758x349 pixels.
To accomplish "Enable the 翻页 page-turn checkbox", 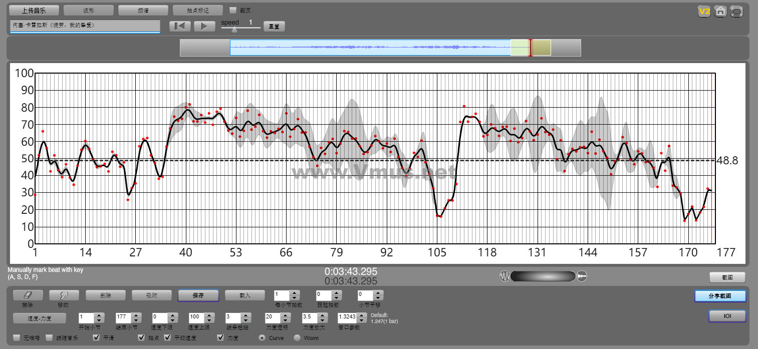I will 232,10.
